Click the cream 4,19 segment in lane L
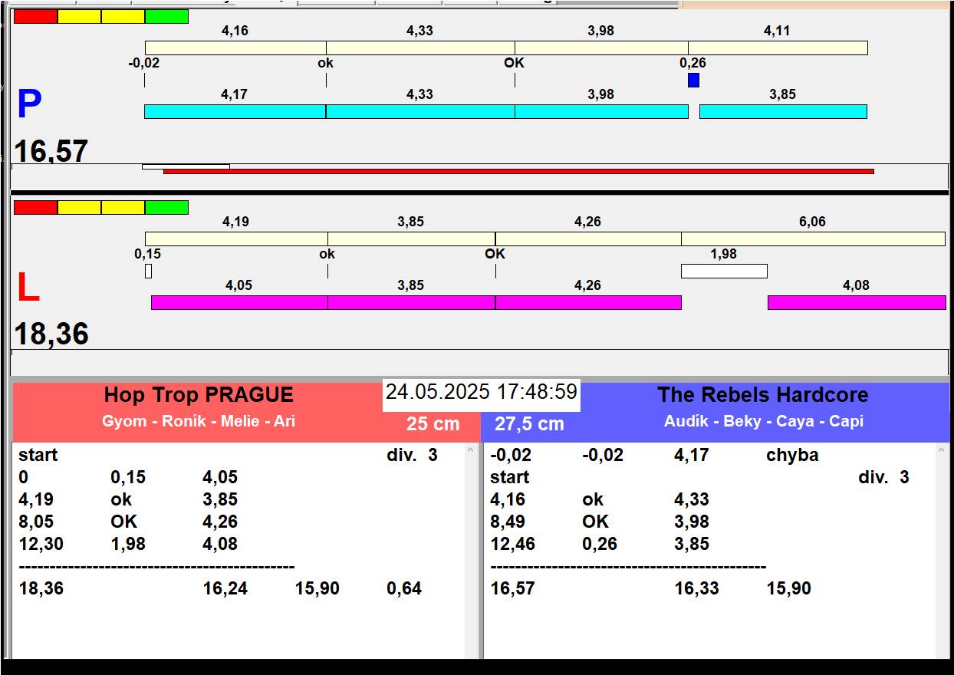This screenshot has height=675, width=954. (236, 239)
